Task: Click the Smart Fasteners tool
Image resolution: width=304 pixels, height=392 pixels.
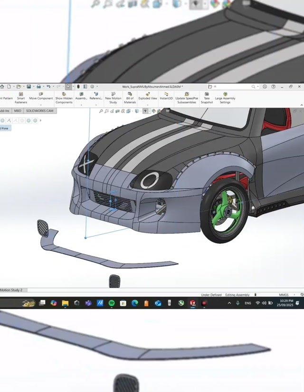Action: click(x=21, y=98)
